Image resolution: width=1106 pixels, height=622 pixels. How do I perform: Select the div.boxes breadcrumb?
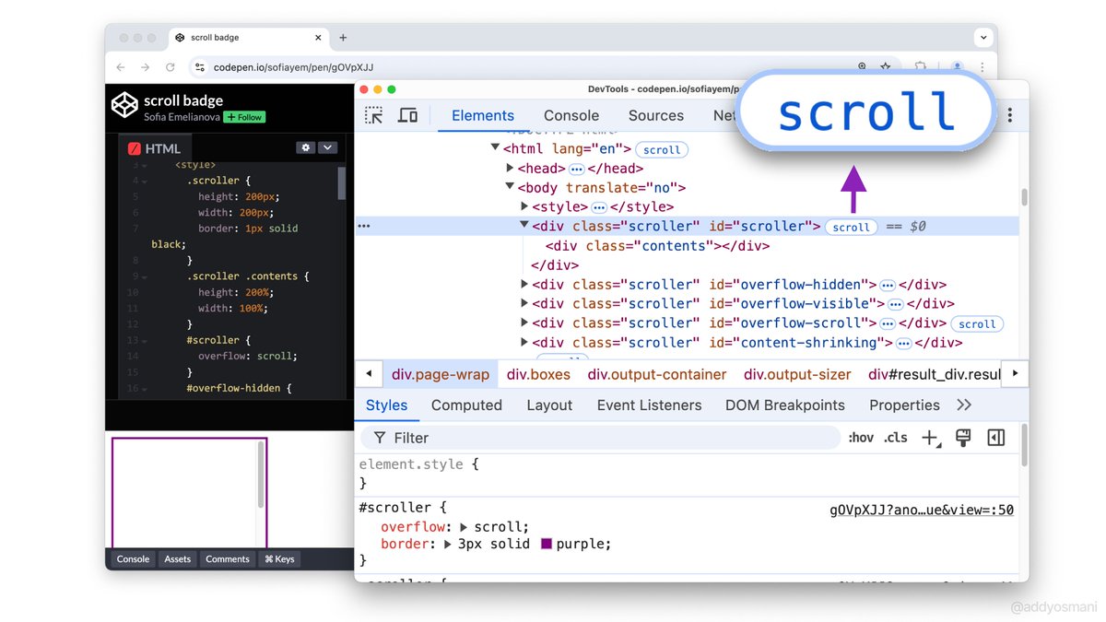538,375
